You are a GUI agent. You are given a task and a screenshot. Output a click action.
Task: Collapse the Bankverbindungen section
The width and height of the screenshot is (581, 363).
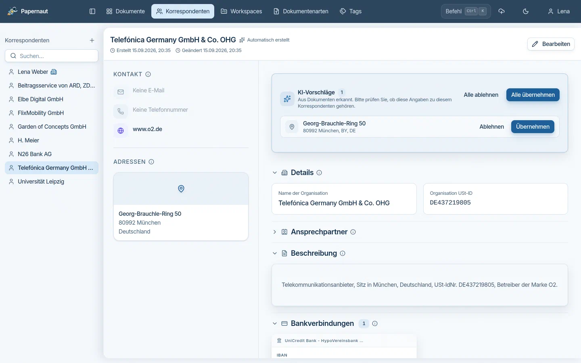275,323
